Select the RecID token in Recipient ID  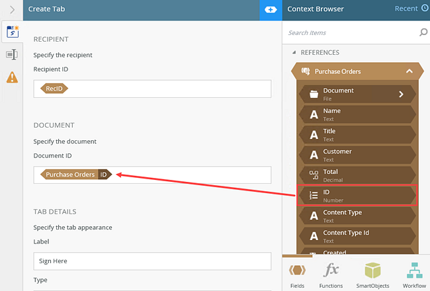pyautogui.click(x=54, y=88)
